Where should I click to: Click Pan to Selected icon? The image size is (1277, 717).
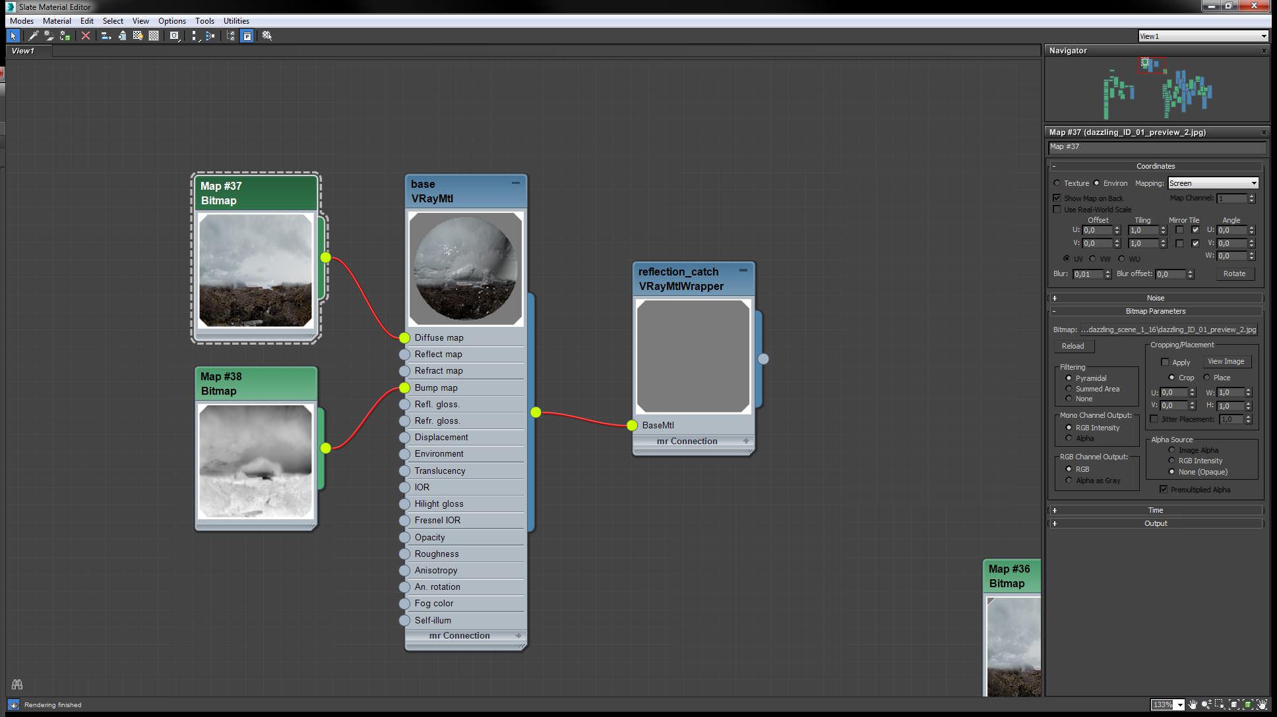[1262, 704]
